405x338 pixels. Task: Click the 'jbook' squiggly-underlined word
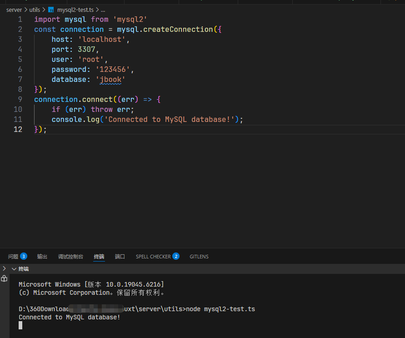click(x=110, y=79)
